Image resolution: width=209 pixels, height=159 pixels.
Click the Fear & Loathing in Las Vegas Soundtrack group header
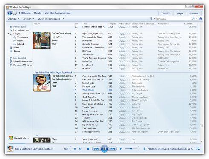(53, 72)
